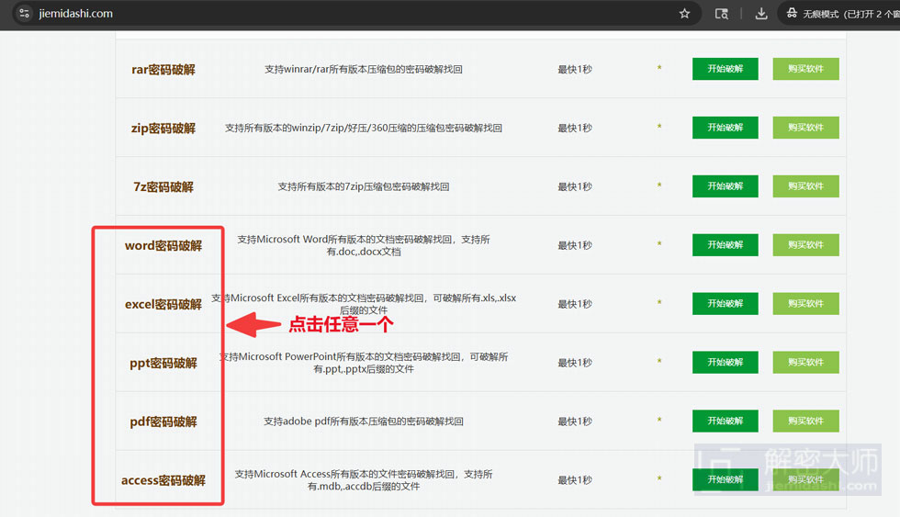
Task: Click 最快1秒 in the pdf row
Action: click(x=575, y=421)
